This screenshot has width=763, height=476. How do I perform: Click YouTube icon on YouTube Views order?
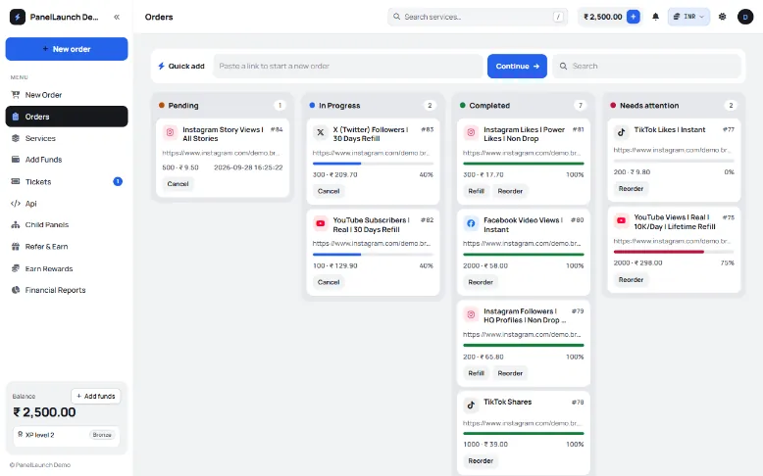click(x=621, y=220)
